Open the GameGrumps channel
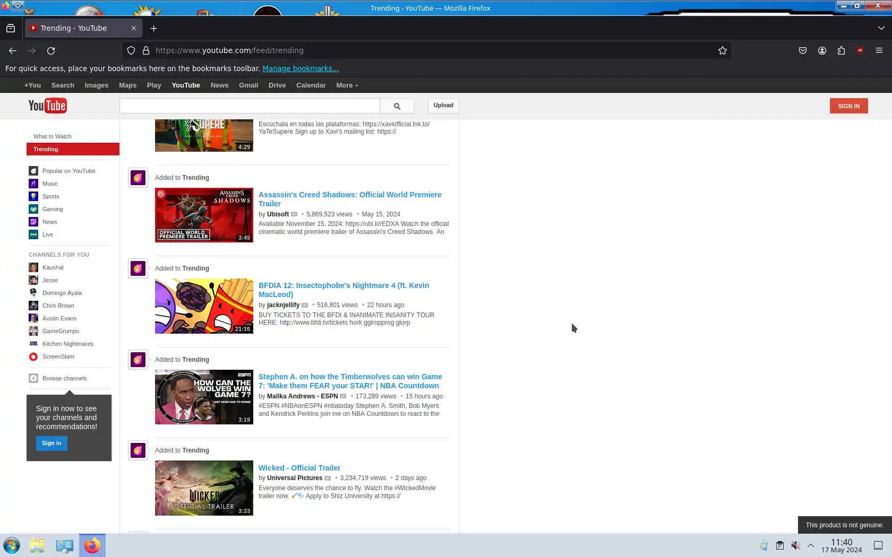Screen dimensions: 892x557 (61, 331)
